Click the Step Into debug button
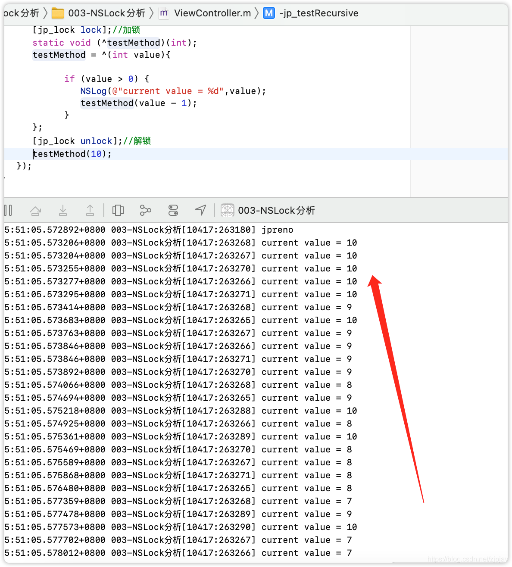The image size is (512, 567). click(63, 210)
